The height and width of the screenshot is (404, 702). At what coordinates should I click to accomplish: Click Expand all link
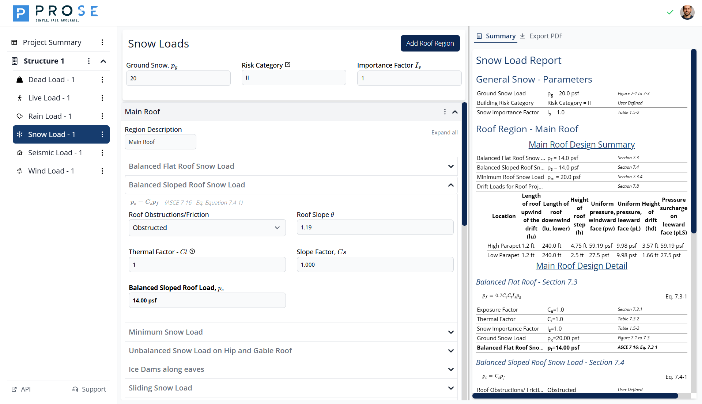444,132
